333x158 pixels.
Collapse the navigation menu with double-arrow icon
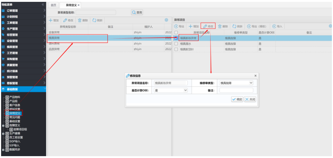(43, 5)
